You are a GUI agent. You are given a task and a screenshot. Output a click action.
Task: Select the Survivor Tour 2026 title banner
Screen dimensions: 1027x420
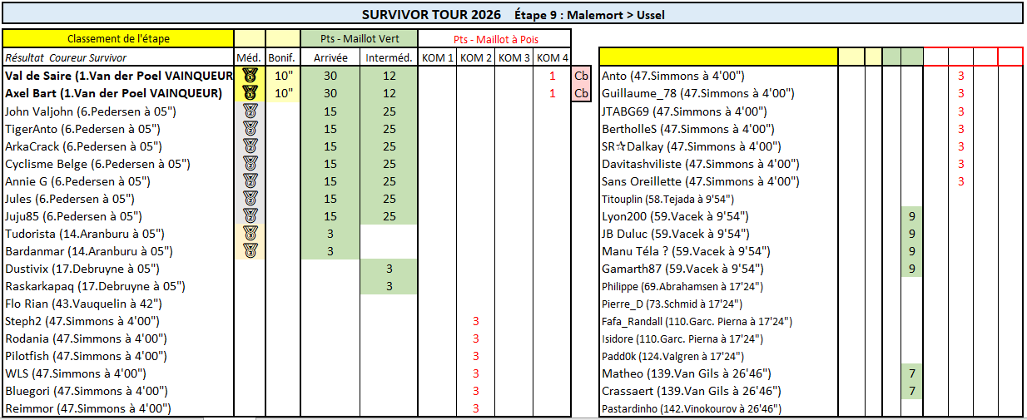pos(513,14)
